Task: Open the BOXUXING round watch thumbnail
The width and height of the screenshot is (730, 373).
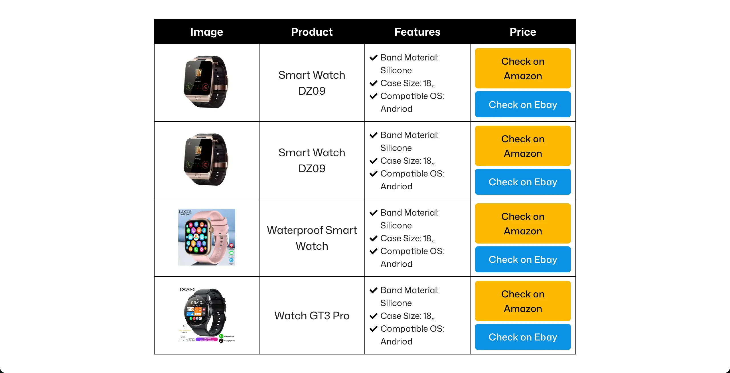Action: [x=207, y=315]
